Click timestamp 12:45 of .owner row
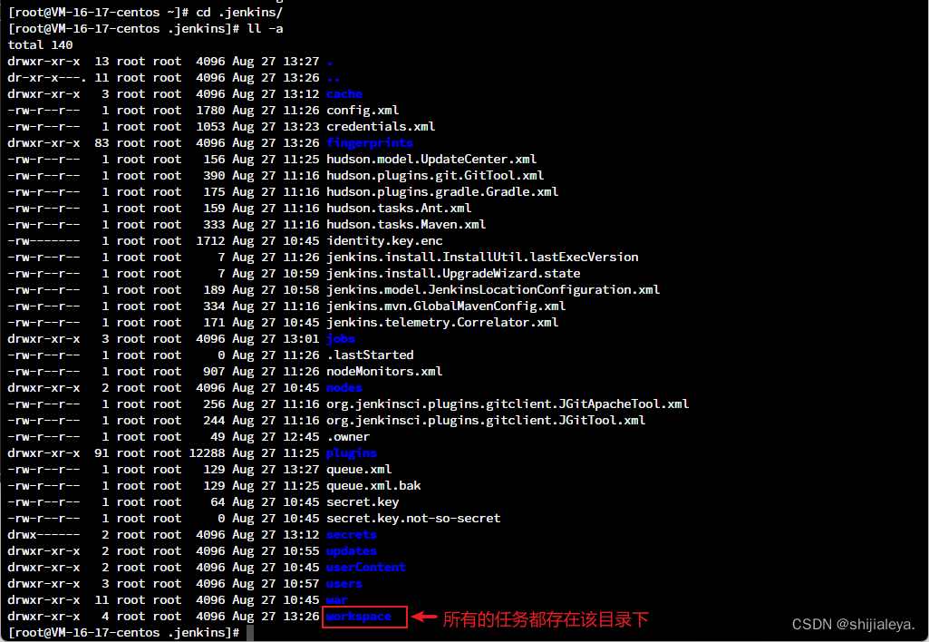This screenshot has width=929, height=642. pos(301,436)
